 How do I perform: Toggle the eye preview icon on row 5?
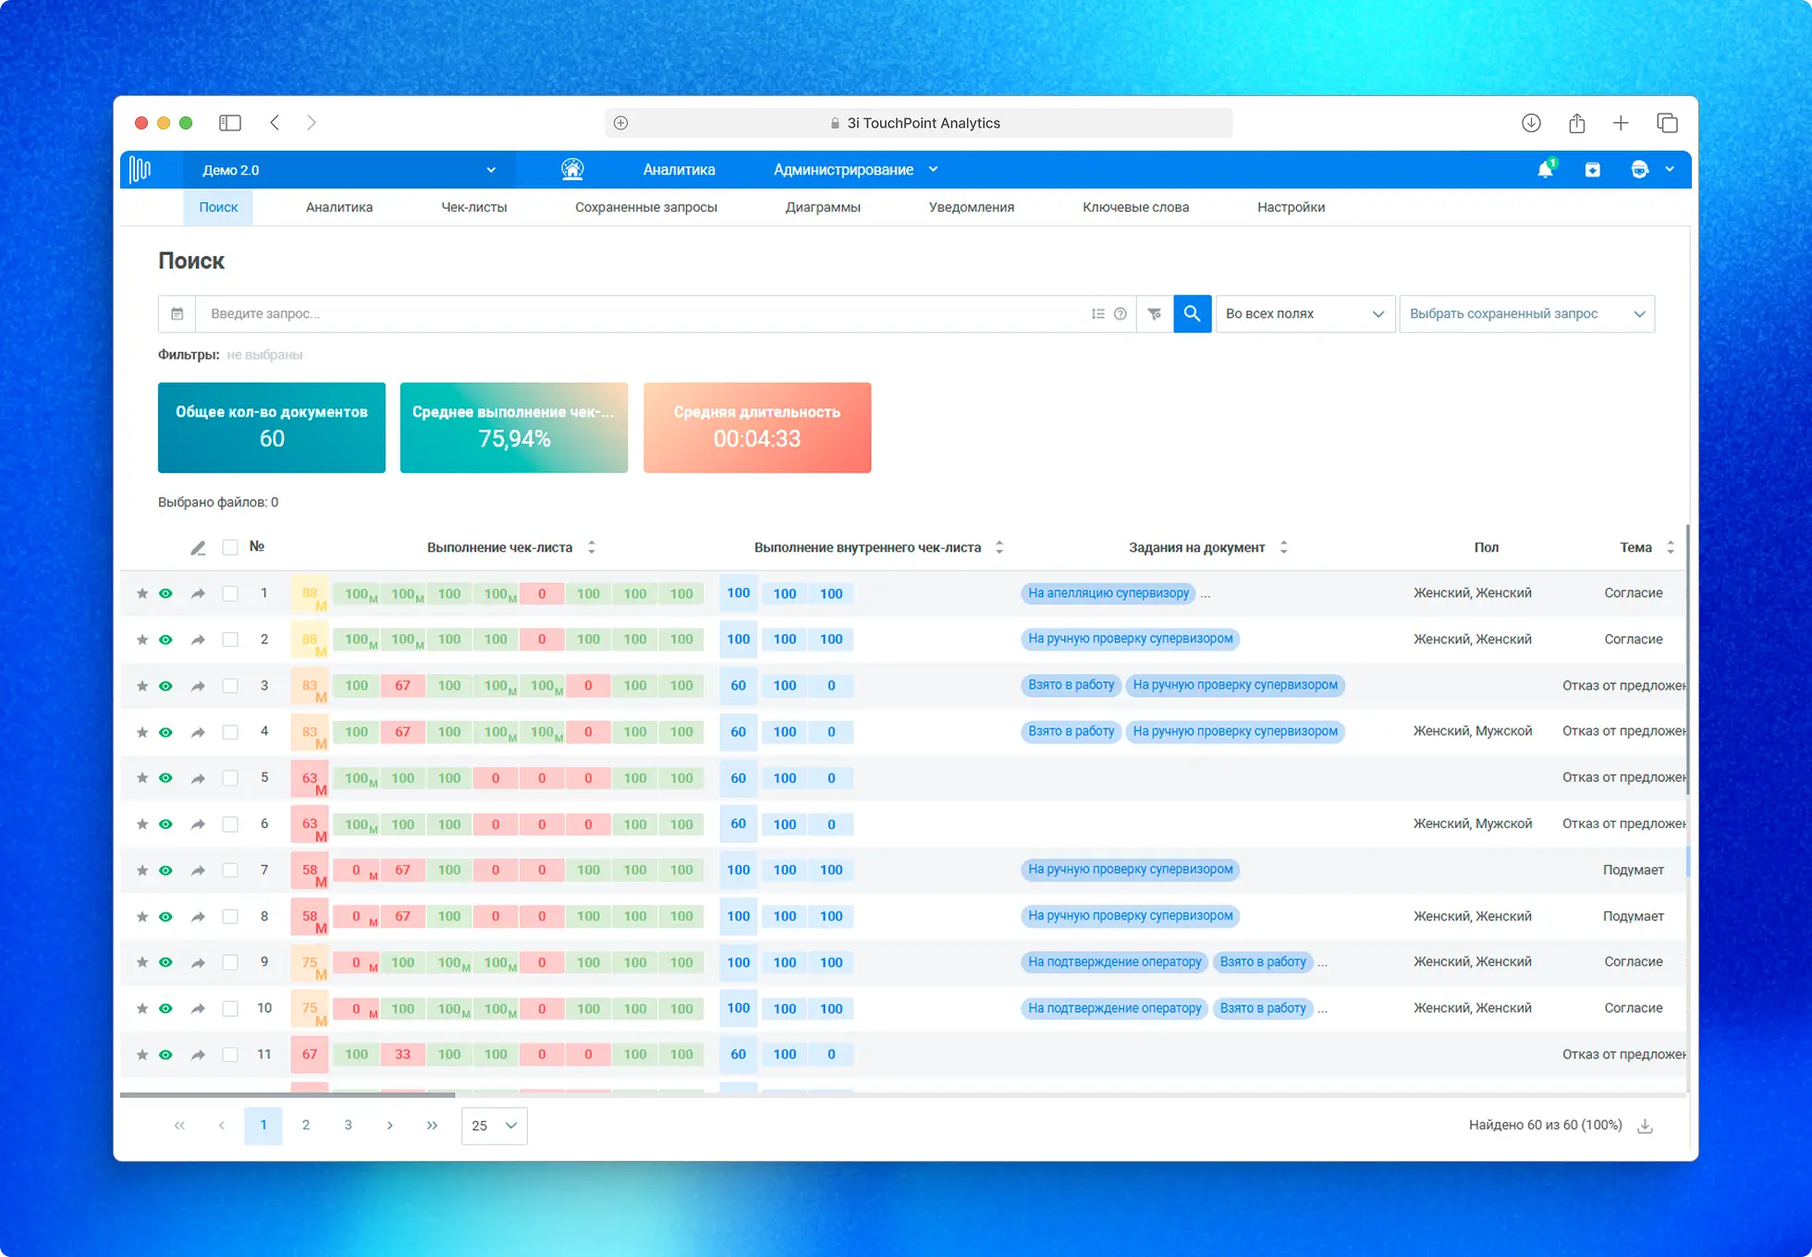[x=165, y=778]
